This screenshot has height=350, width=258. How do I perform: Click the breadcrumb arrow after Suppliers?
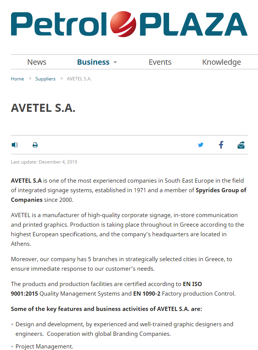tap(62, 79)
